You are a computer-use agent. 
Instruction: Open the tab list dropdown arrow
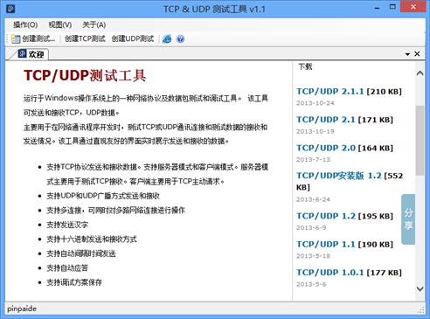pos(407,54)
